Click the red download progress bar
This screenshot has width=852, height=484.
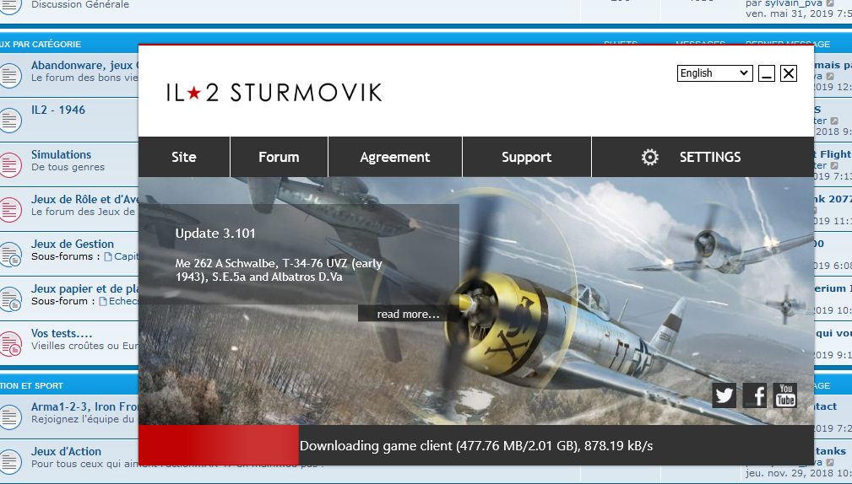click(x=219, y=445)
